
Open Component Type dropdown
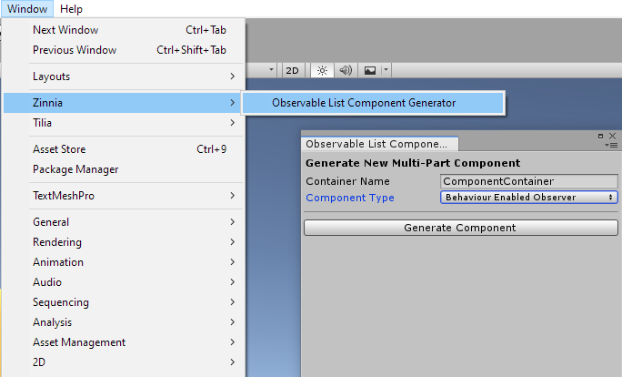tap(528, 198)
